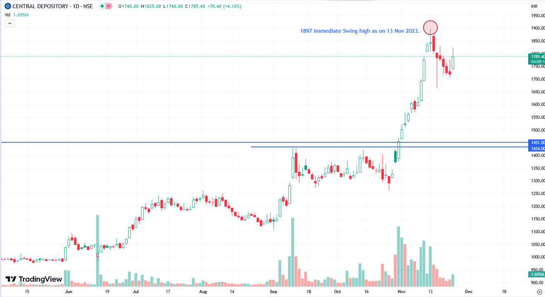545x297 pixels.
Task: Click the 1200.00 price scale label
Action: pyautogui.click(x=537, y=206)
